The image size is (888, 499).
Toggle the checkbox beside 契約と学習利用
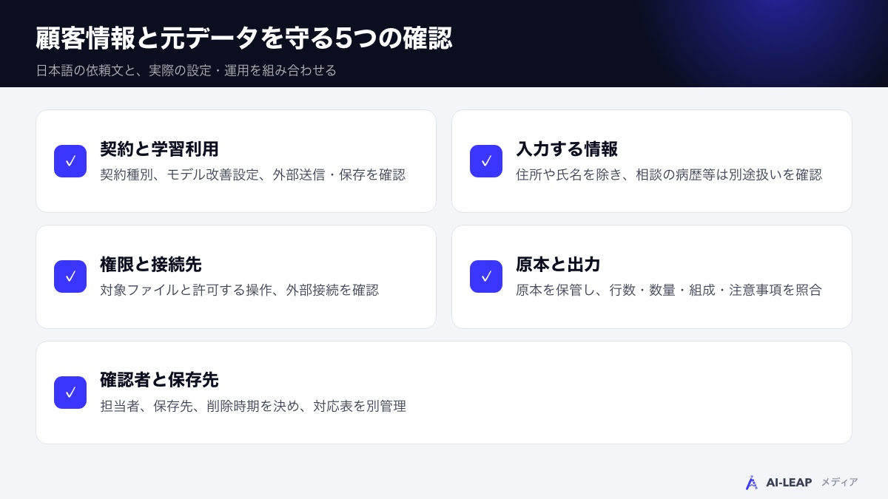[x=70, y=161]
